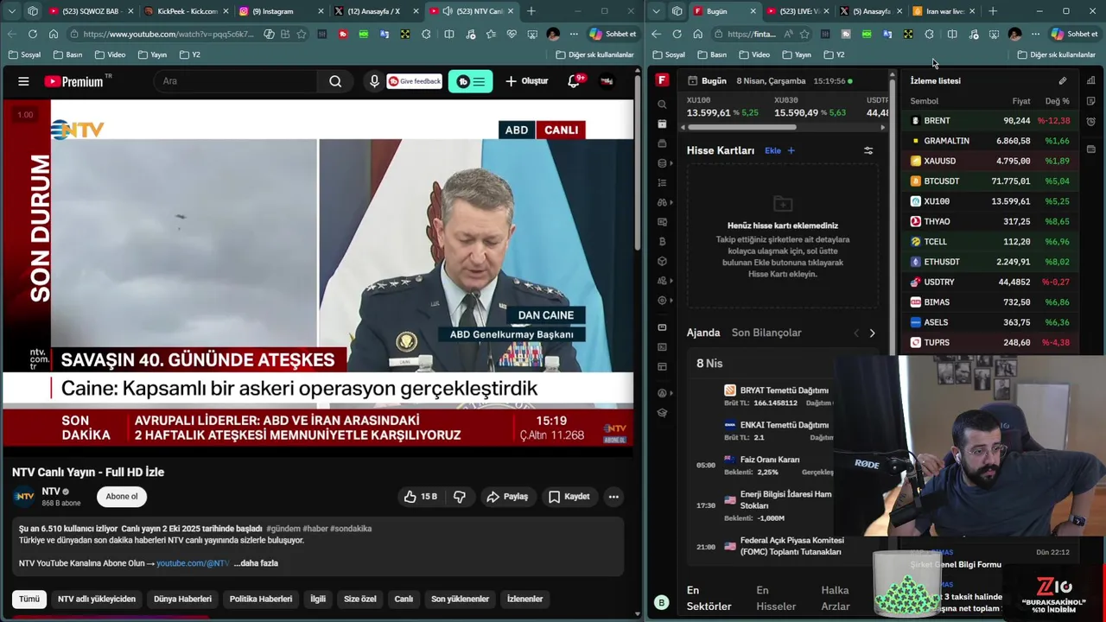Open the NTV channel avatar
This screenshot has width=1106, height=622.
25,497
